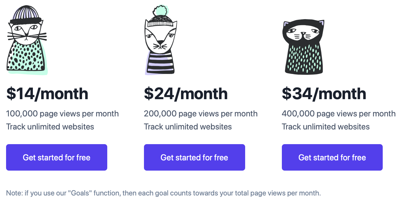Viewport: 399px width, 206px height.
Task: Click the 200,000 page views per month text
Action: click(201, 114)
